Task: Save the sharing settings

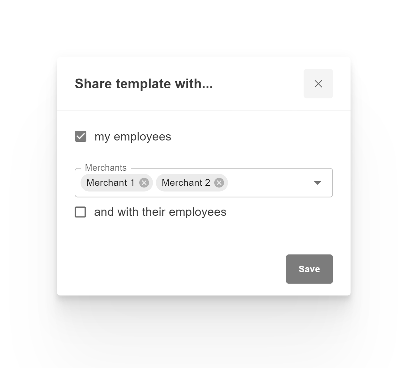Action: coord(309,269)
